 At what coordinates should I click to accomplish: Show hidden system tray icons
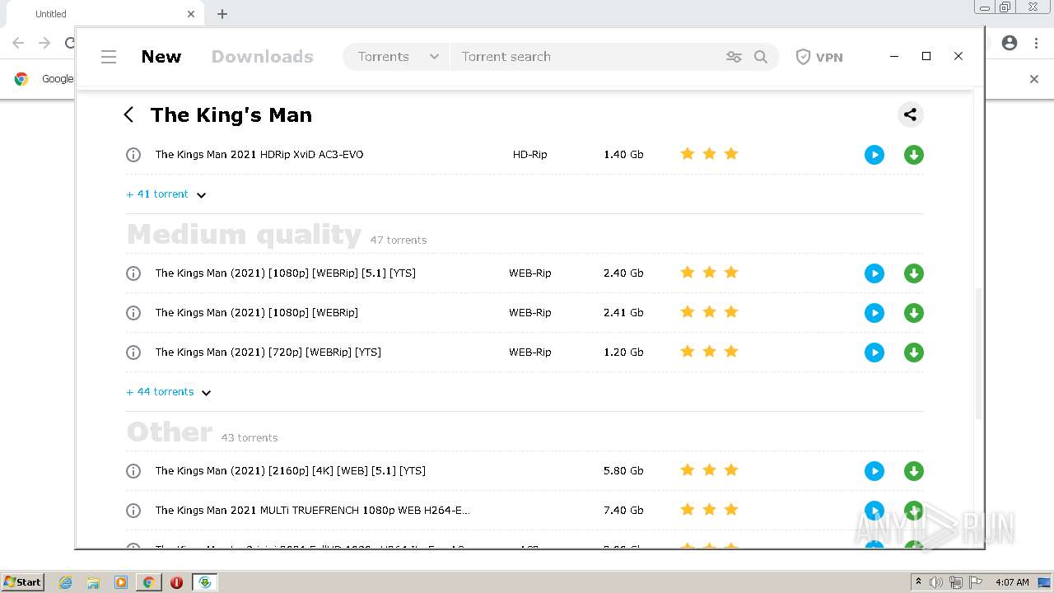click(918, 582)
